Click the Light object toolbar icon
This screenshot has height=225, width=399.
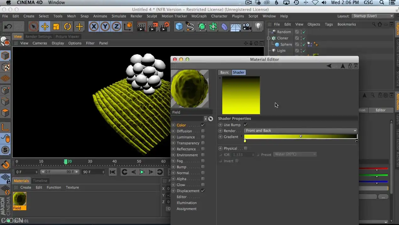pyautogui.click(x=258, y=27)
